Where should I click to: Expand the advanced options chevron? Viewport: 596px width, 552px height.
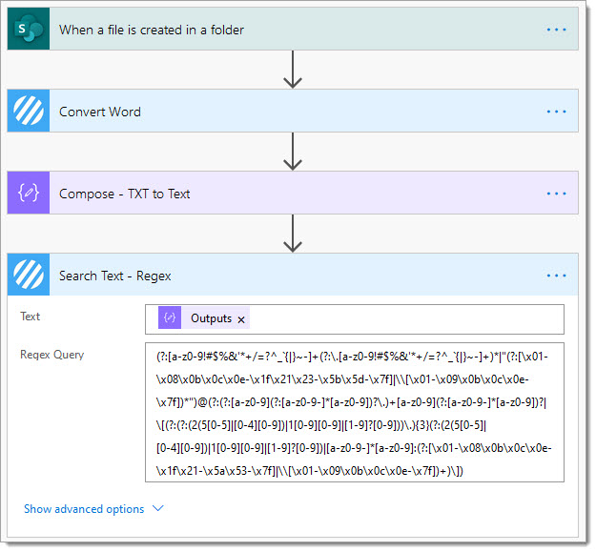pos(157,508)
